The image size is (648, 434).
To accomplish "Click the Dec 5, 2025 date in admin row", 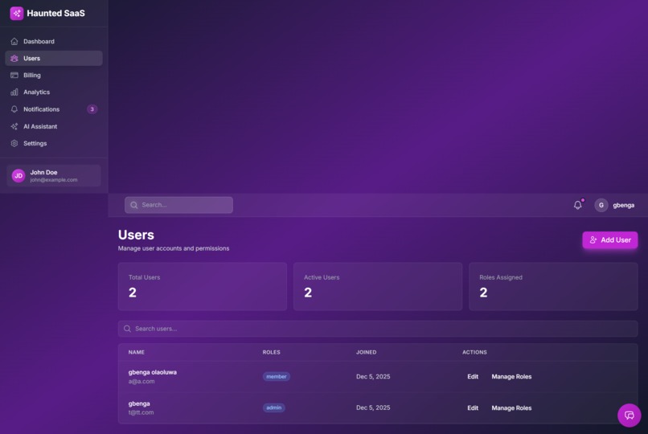I will tap(373, 407).
